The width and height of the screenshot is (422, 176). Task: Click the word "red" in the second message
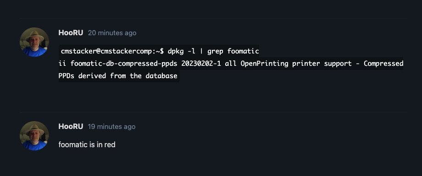tap(110, 144)
